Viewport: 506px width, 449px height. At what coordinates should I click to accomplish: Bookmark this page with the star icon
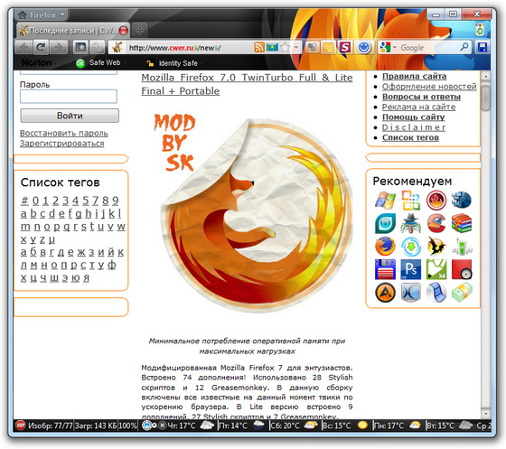285,48
